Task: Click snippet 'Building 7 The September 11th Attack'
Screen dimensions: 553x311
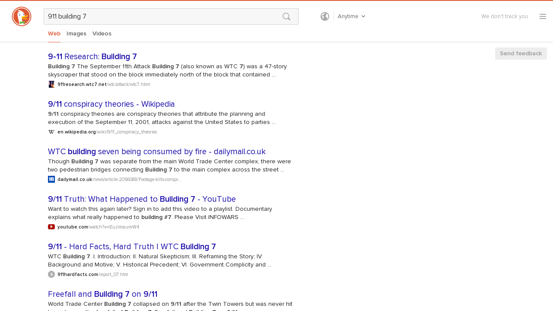Action: coord(167,70)
